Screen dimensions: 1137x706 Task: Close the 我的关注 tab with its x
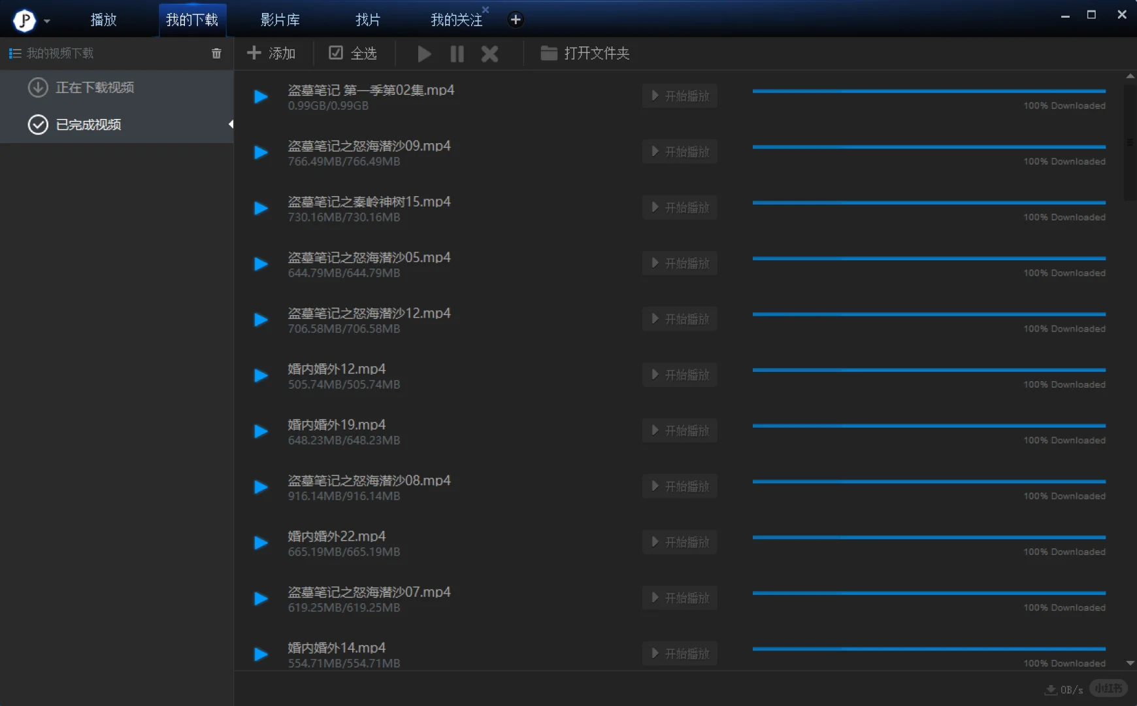(x=486, y=9)
